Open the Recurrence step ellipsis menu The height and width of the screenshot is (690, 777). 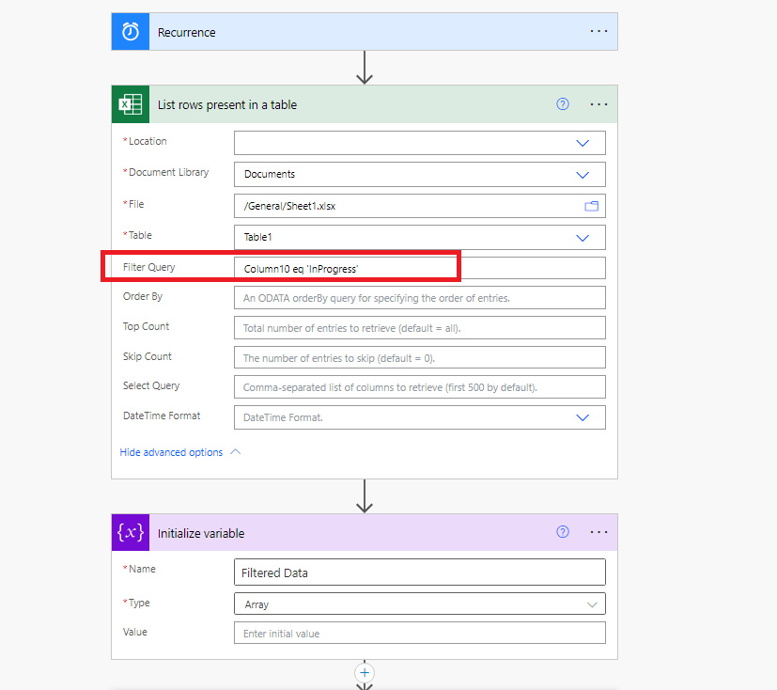pyautogui.click(x=598, y=31)
